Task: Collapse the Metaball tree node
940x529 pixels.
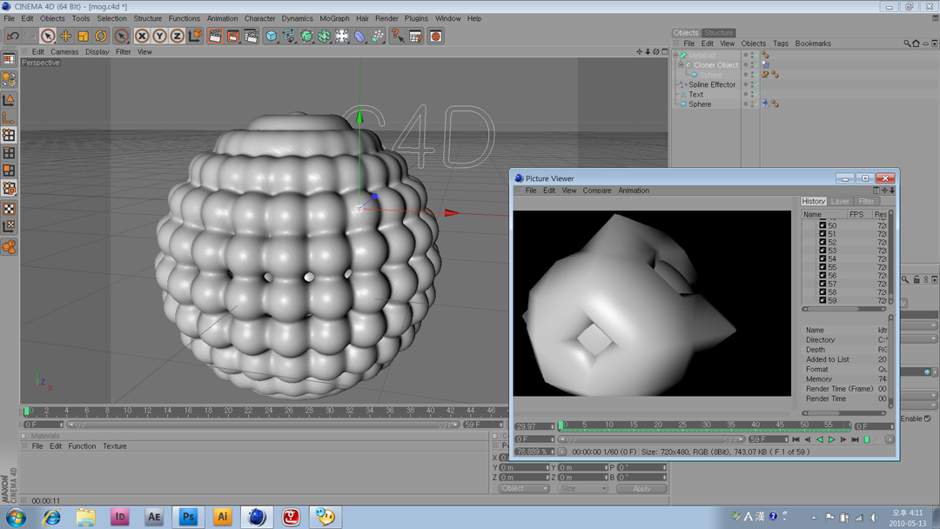Action: [675, 55]
